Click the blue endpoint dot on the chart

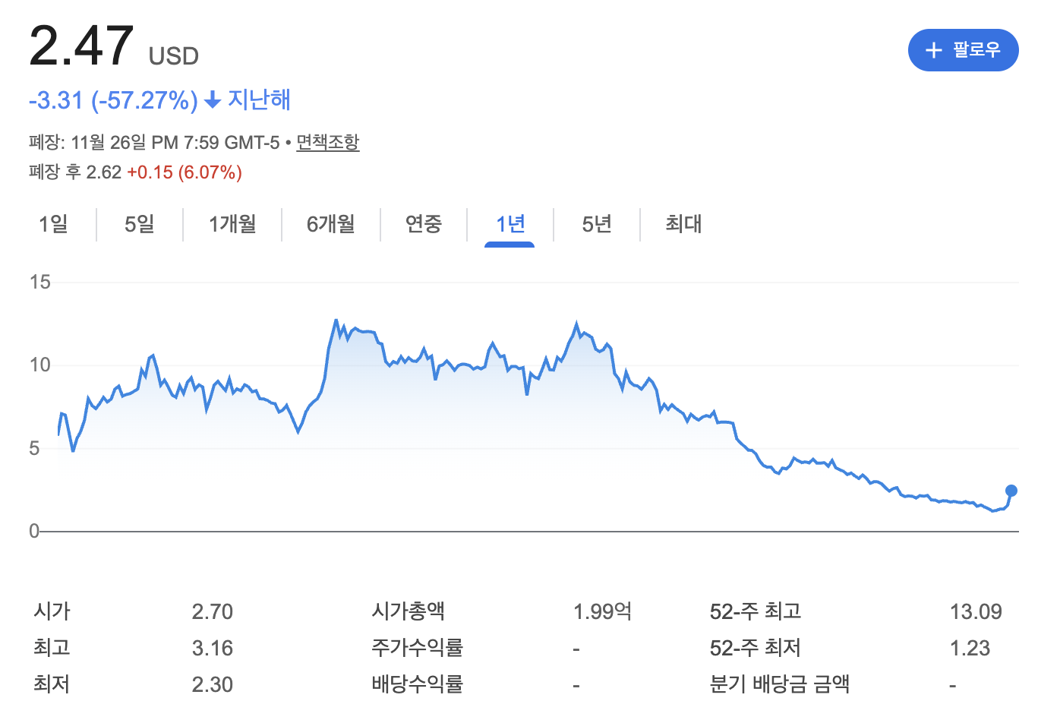[x=1011, y=491]
